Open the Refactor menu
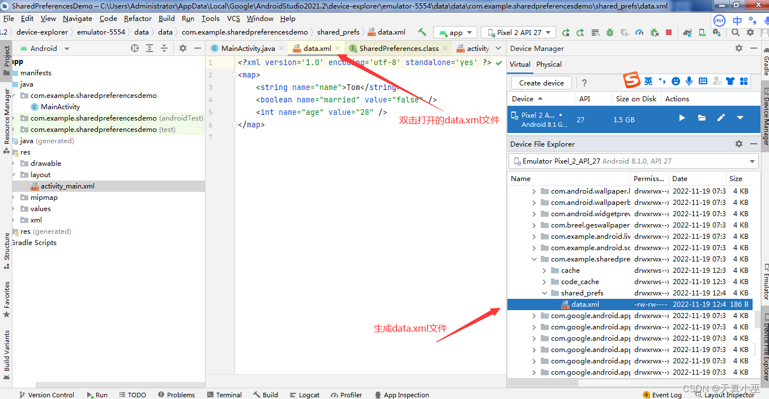 138,19
